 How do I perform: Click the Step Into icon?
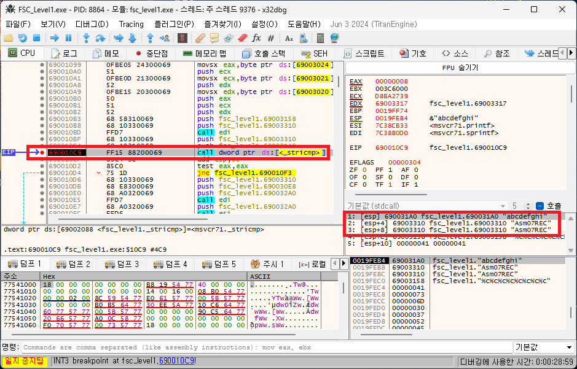click(87, 38)
